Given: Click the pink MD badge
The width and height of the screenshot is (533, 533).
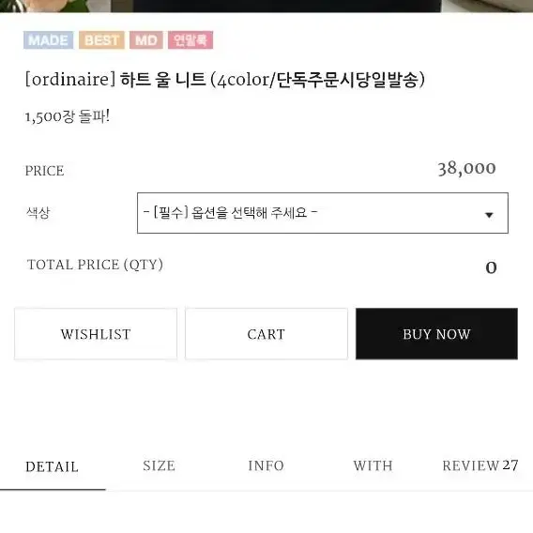Looking at the screenshot, I should click(x=146, y=40).
